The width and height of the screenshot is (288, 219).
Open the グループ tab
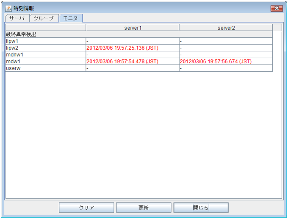coord(44,18)
